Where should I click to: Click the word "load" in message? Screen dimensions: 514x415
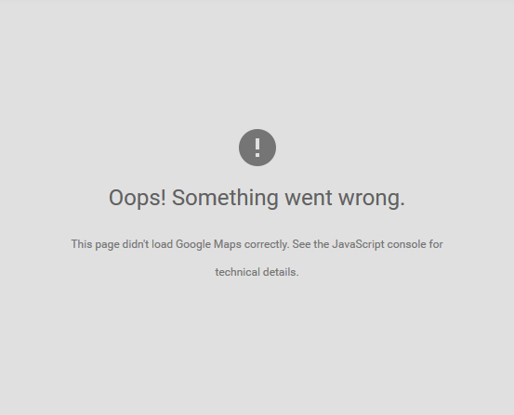coord(163,244)
